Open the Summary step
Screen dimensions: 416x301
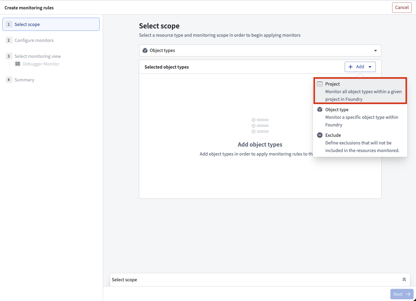(x=24, y=80)
